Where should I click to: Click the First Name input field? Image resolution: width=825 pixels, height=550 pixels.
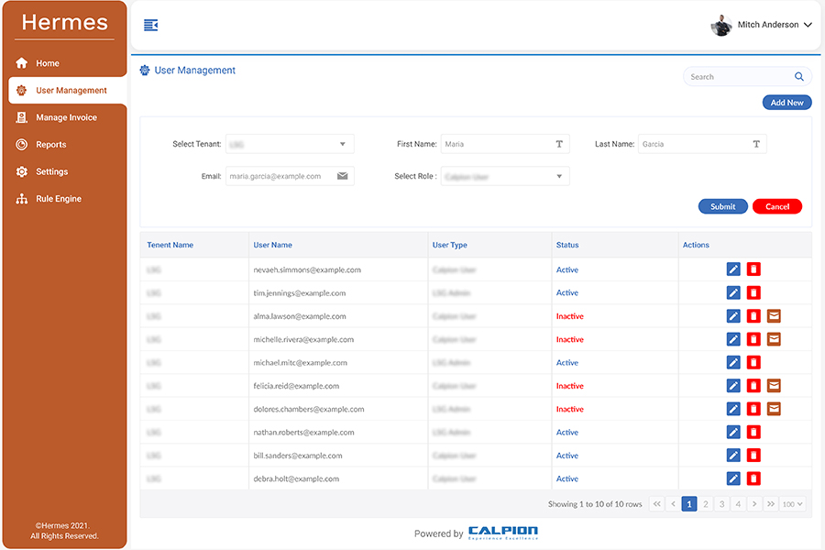(495, 144)
